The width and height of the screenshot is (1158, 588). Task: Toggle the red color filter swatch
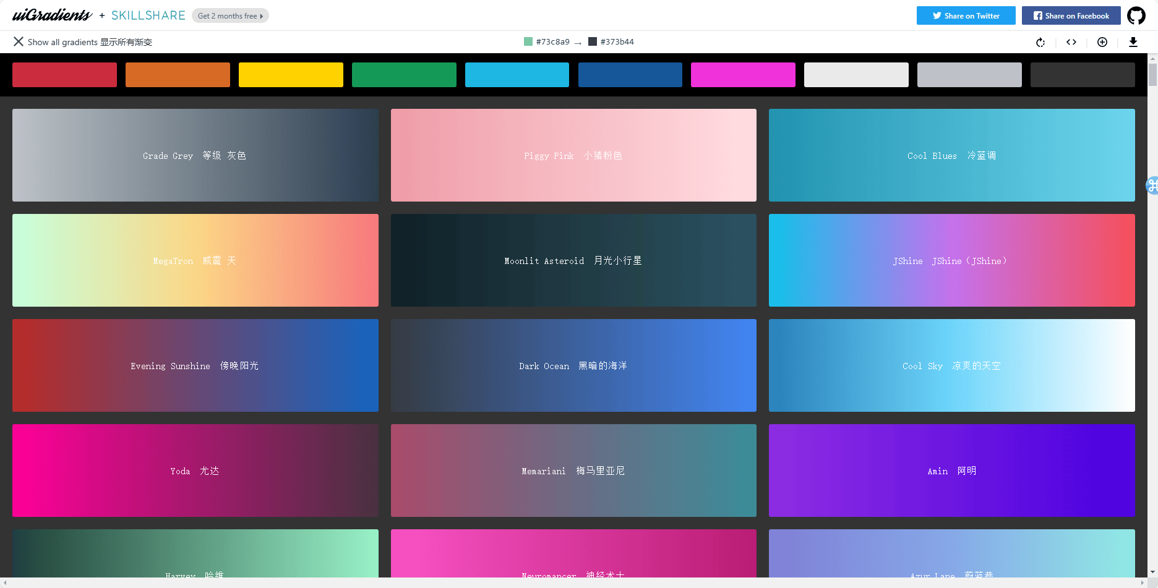(64, 74)
